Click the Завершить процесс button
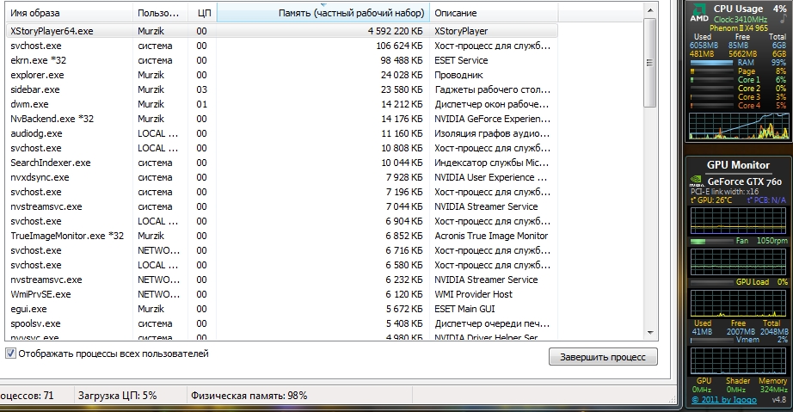793x412 pixels. (603, 357)
